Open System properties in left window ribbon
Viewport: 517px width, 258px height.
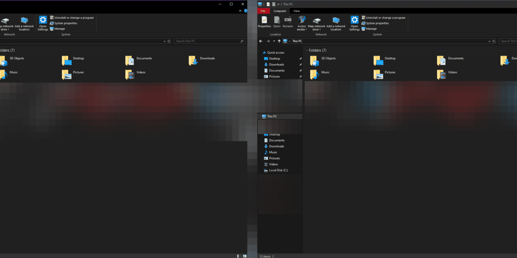pos(63,23)
